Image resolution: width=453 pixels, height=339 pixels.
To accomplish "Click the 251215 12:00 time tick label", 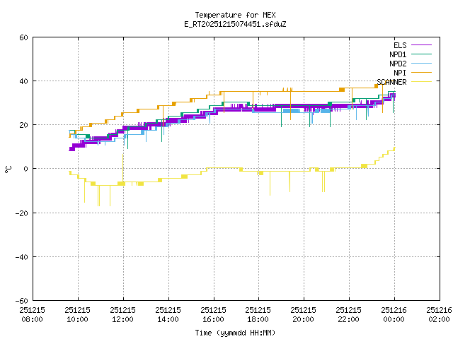I will click(123, 314).
